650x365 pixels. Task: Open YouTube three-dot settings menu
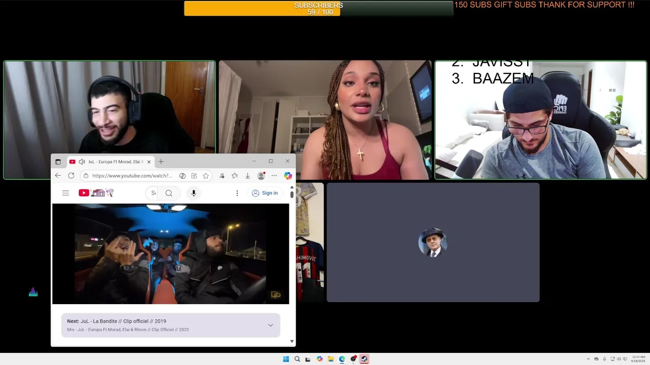(x=237, y=193)
